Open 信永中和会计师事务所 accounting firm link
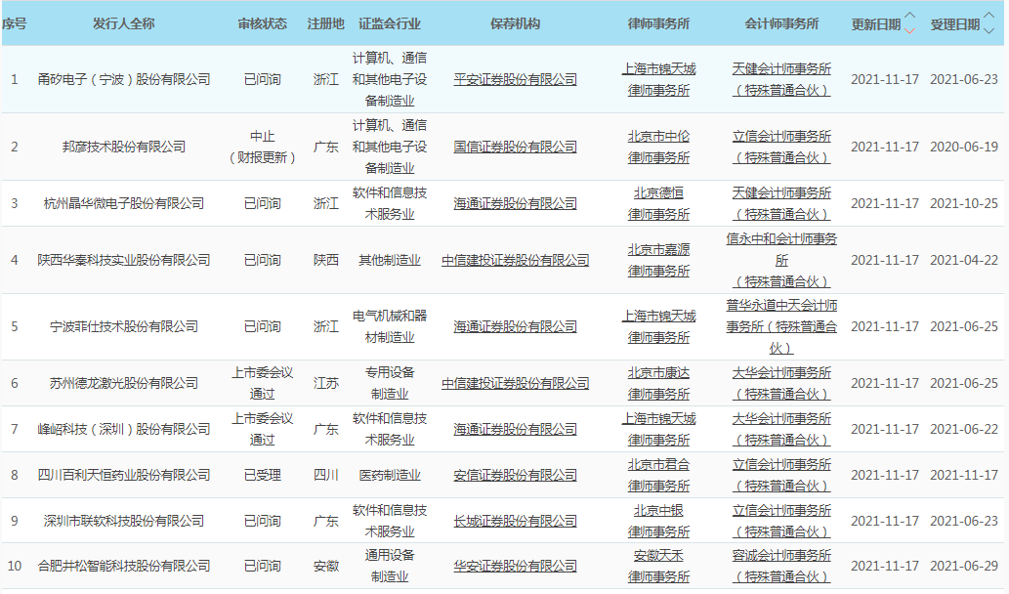This screenshot has width=1009, height=594. pos(781,250)
